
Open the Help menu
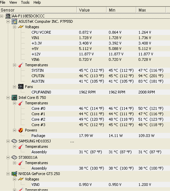tap(37, 2)
